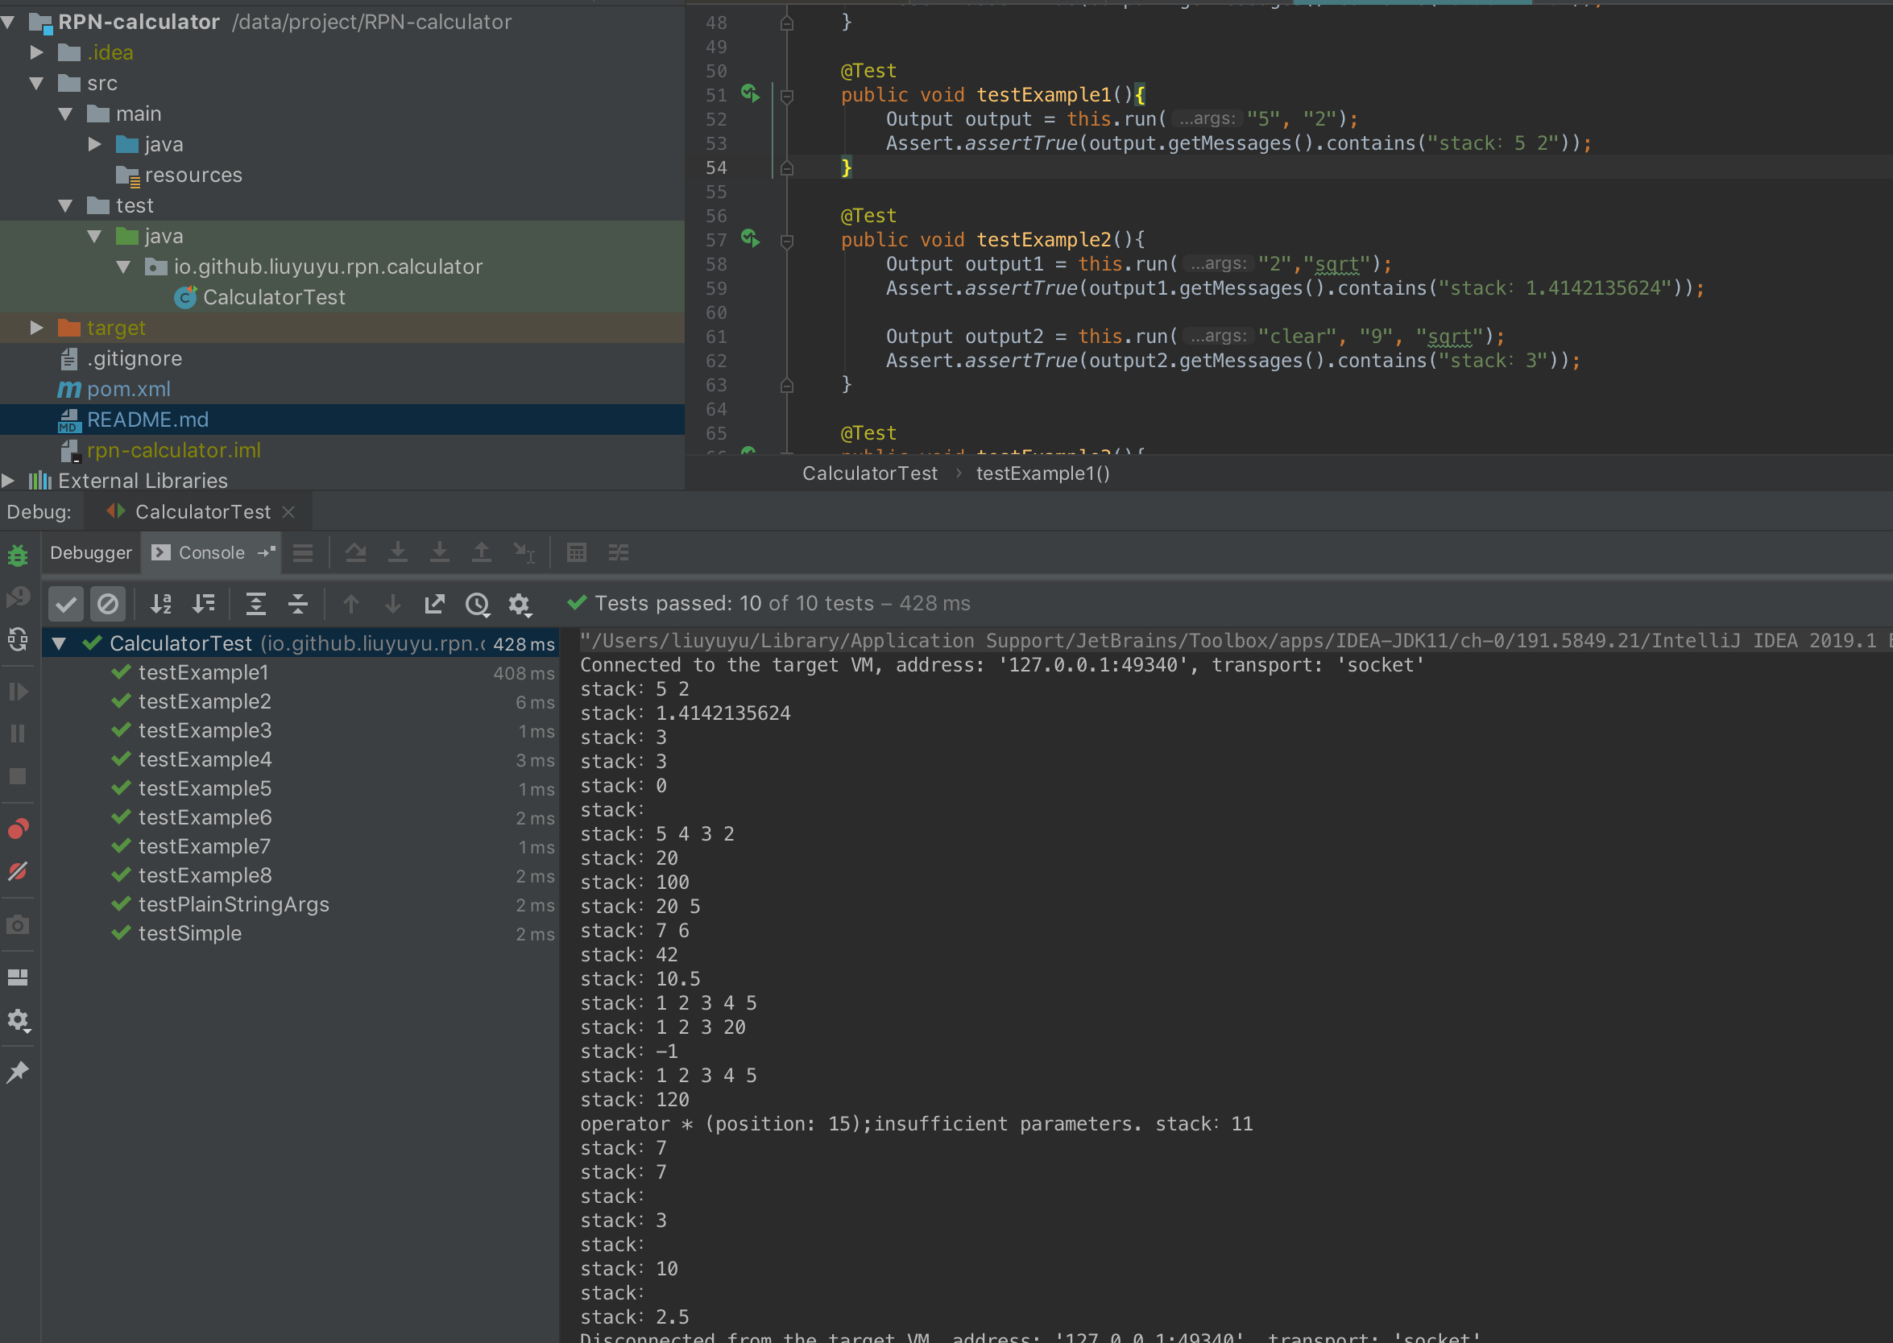The height and width of the screenshot is (1343, 1893).
Task: Click the run gutter icon beside testExample2
Action: [x=750, y=239]
